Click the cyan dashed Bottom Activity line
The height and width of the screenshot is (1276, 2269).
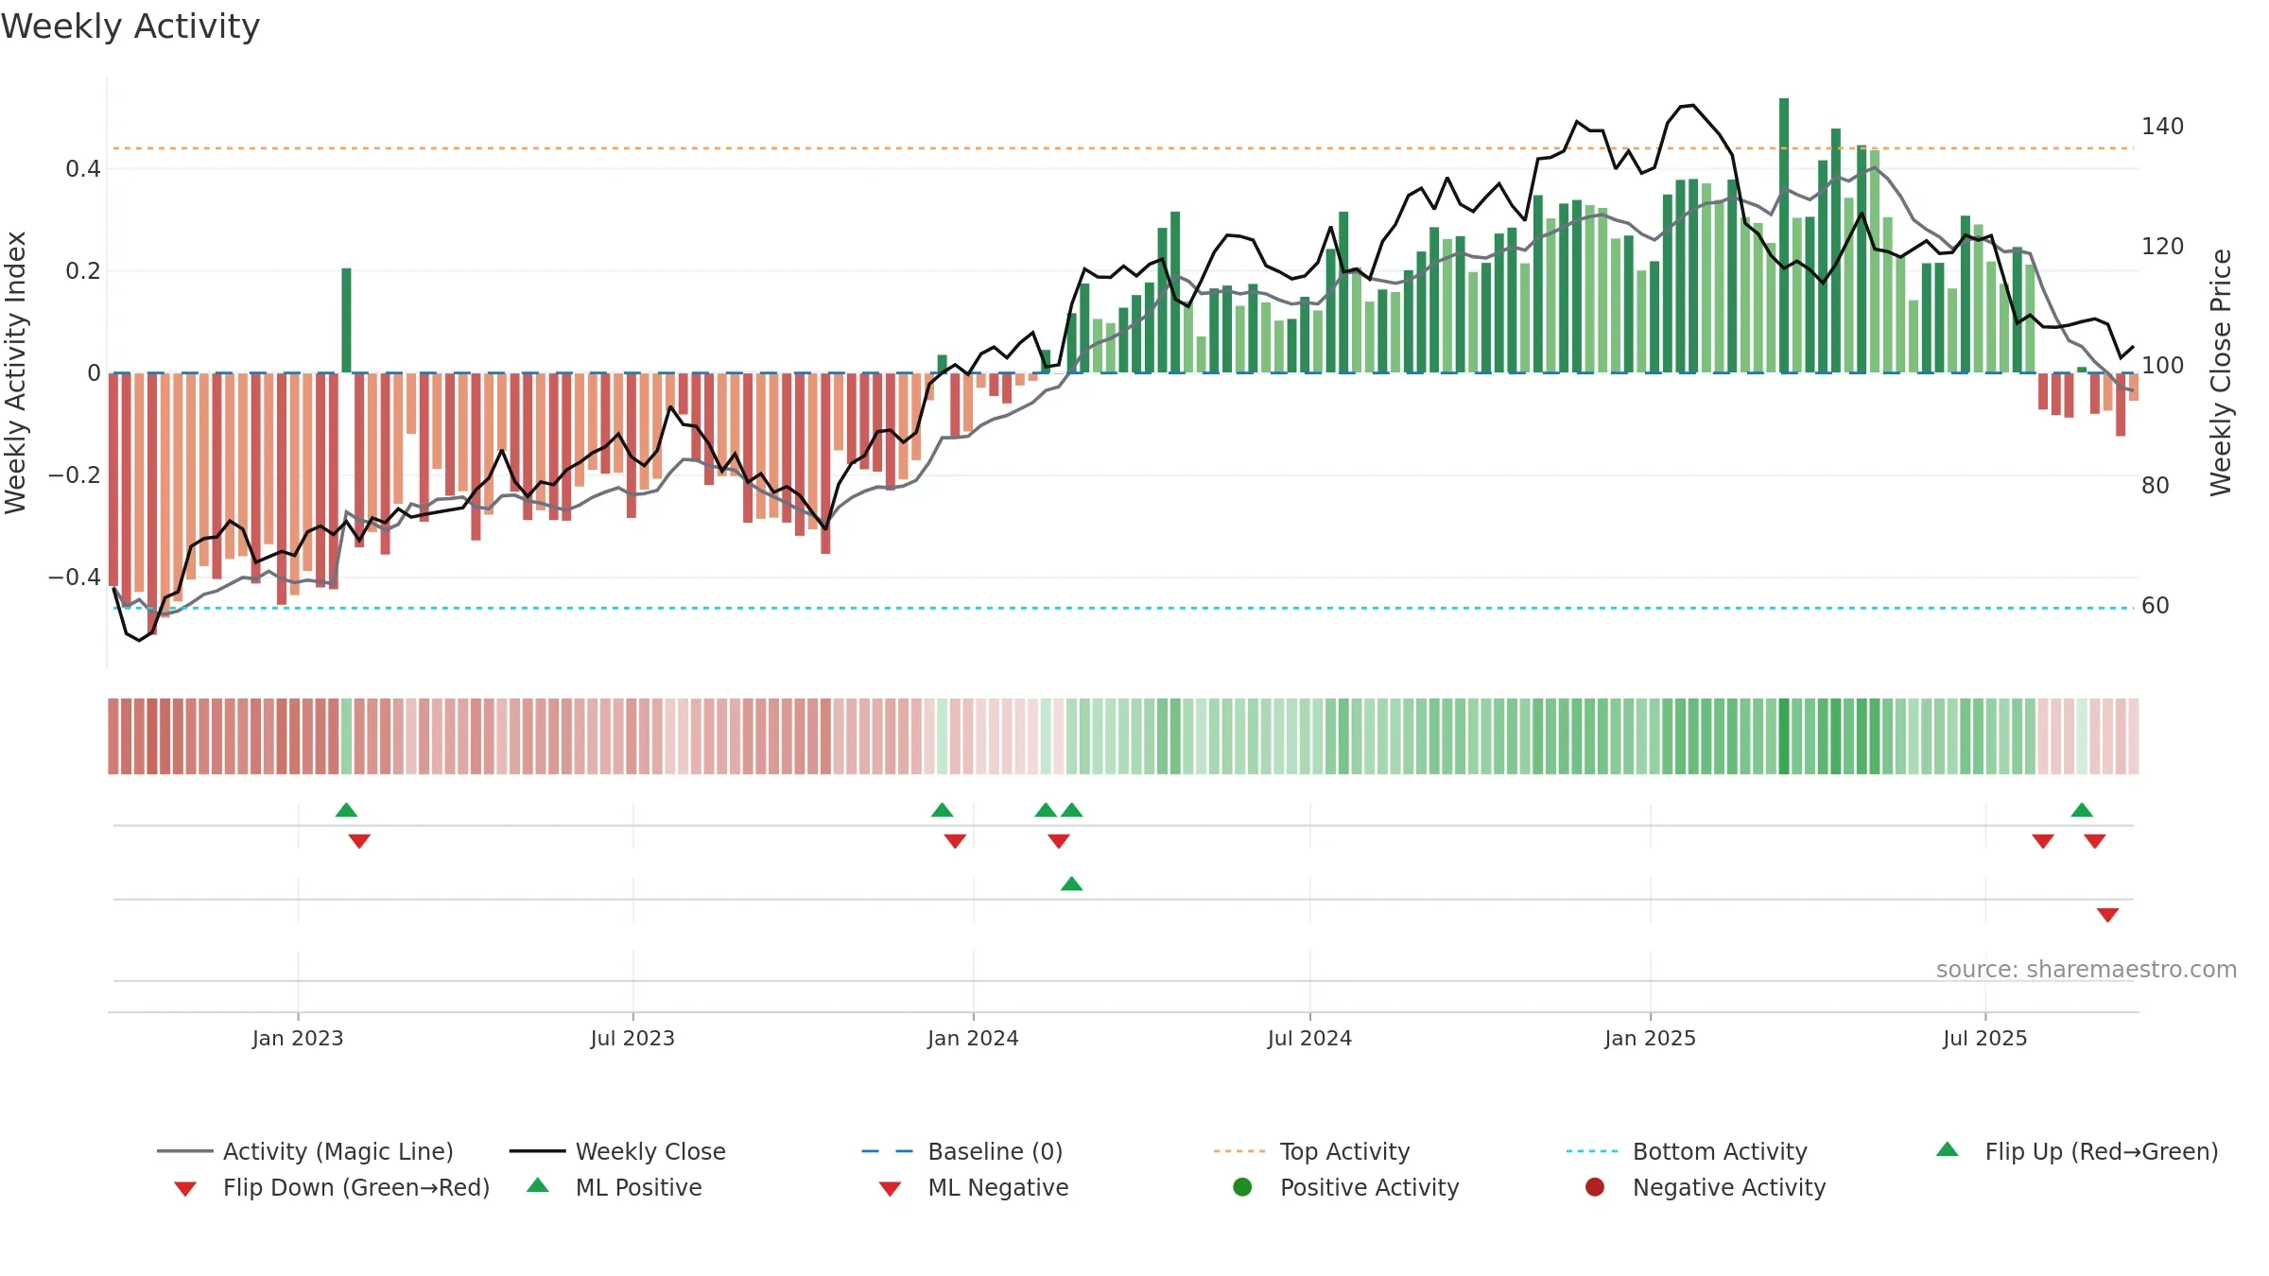pyautogui.click(x=1123, y=608)
